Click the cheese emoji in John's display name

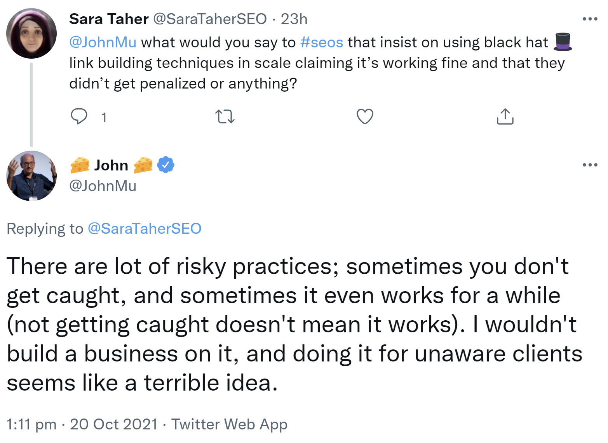pyautogui.click(x=80, y=165)
